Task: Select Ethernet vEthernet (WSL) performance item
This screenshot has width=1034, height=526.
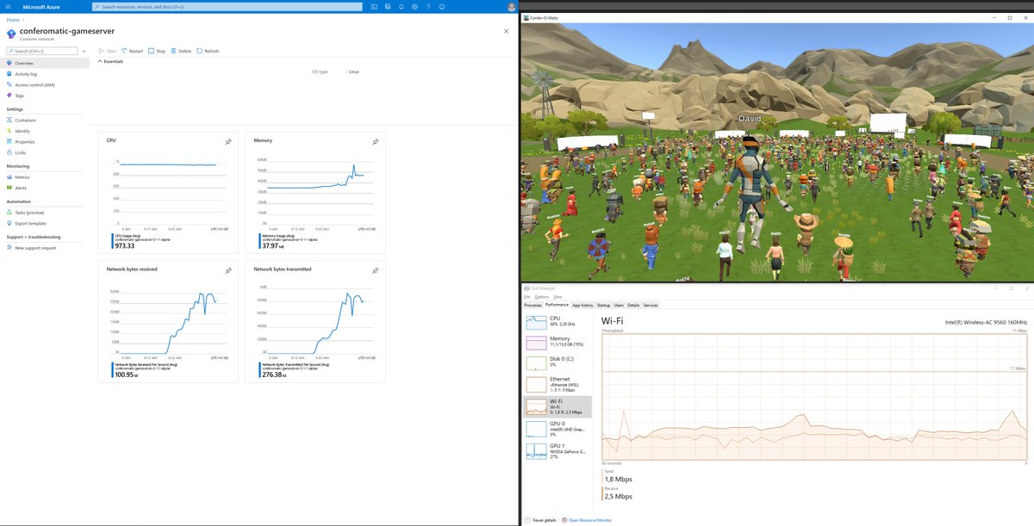Action: [558, 385]
